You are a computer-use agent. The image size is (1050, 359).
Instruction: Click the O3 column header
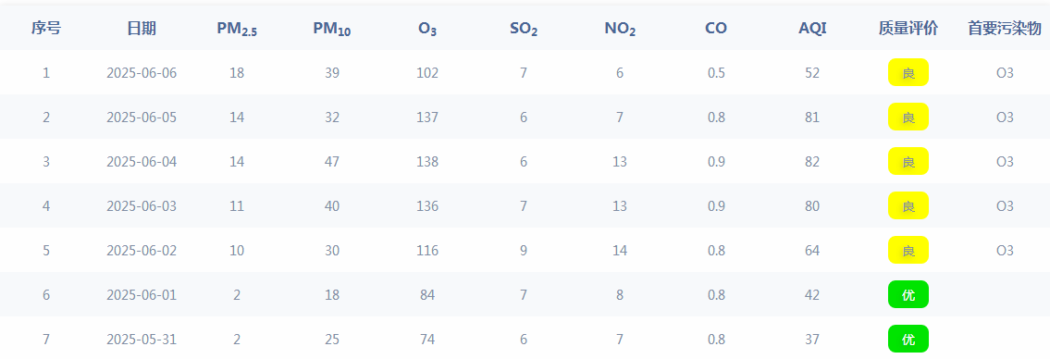[x=427, y=29]
